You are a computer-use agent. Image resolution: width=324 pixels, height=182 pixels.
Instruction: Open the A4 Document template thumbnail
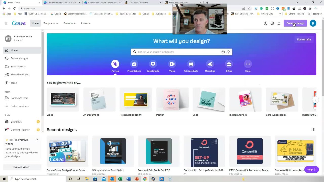coord(99,99)
